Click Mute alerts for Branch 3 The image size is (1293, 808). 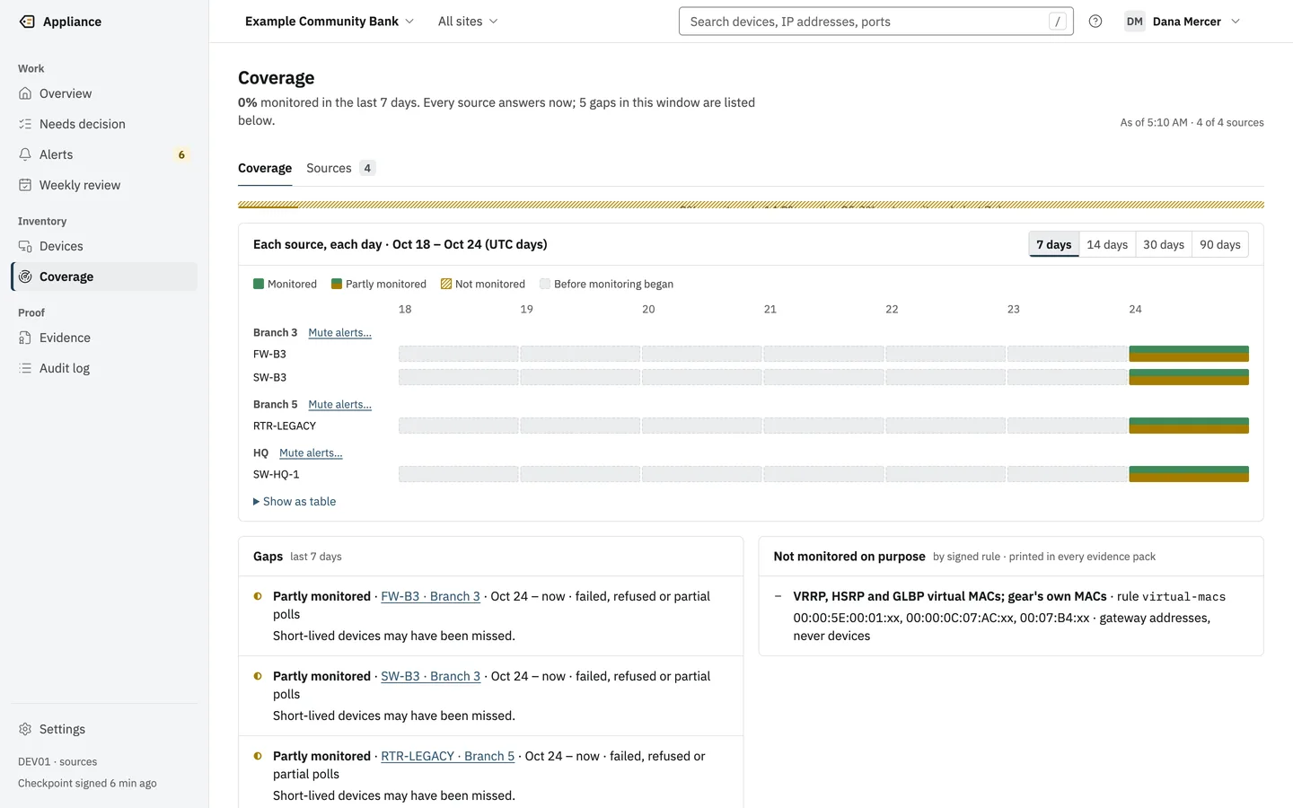[x=339, y=332]
